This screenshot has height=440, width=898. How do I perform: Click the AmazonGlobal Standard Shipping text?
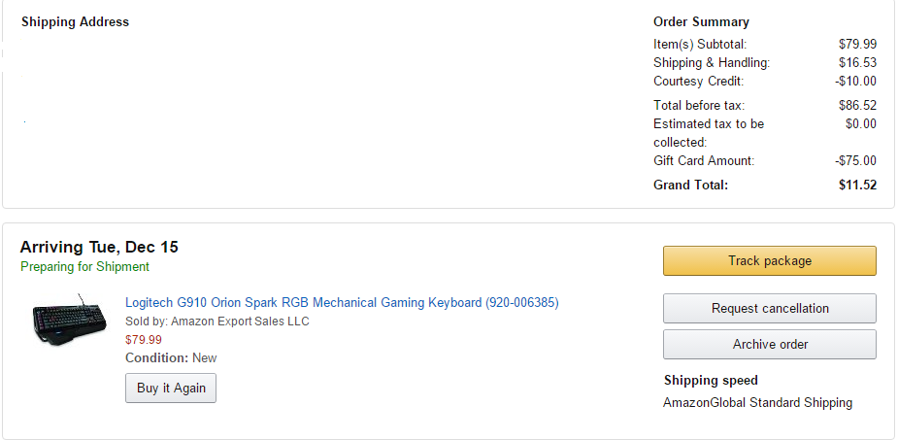[757, 402]
